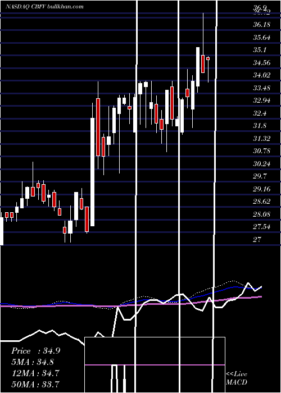Click the 34.02 price axis label
The width and height of the screenshot is (281, 393).
click(x=262, y=75)
